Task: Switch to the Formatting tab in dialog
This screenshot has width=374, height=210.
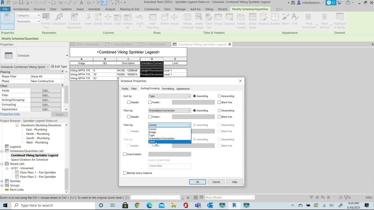Action: 168,89
